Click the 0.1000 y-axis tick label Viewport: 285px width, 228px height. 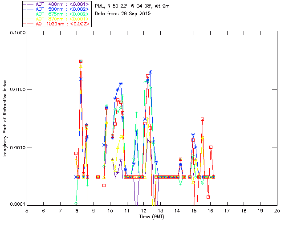tap(18, 33)
